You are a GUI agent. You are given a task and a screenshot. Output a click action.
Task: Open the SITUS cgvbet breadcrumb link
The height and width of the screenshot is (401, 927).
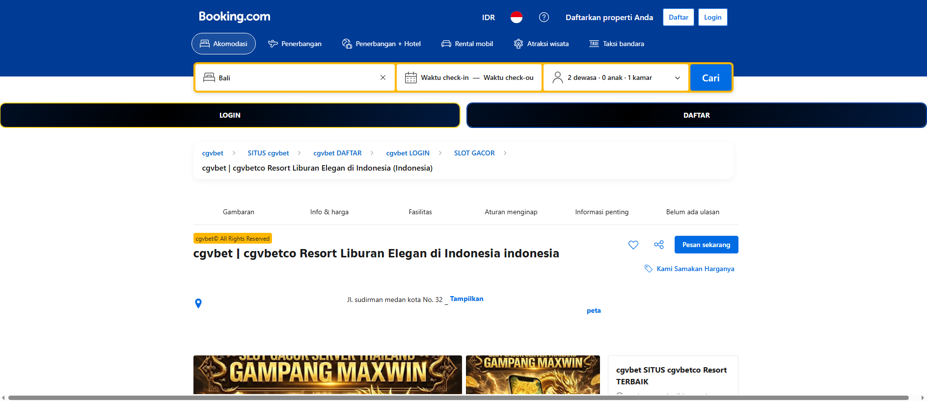pyautogui.click(x=268, y=153)
